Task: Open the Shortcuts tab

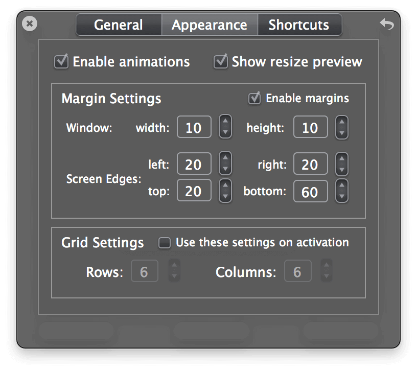Action: (299, 25)
